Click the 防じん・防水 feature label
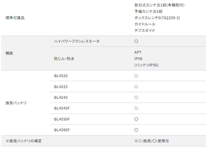This screenshot has height=166, width=206. pos(64,59)
